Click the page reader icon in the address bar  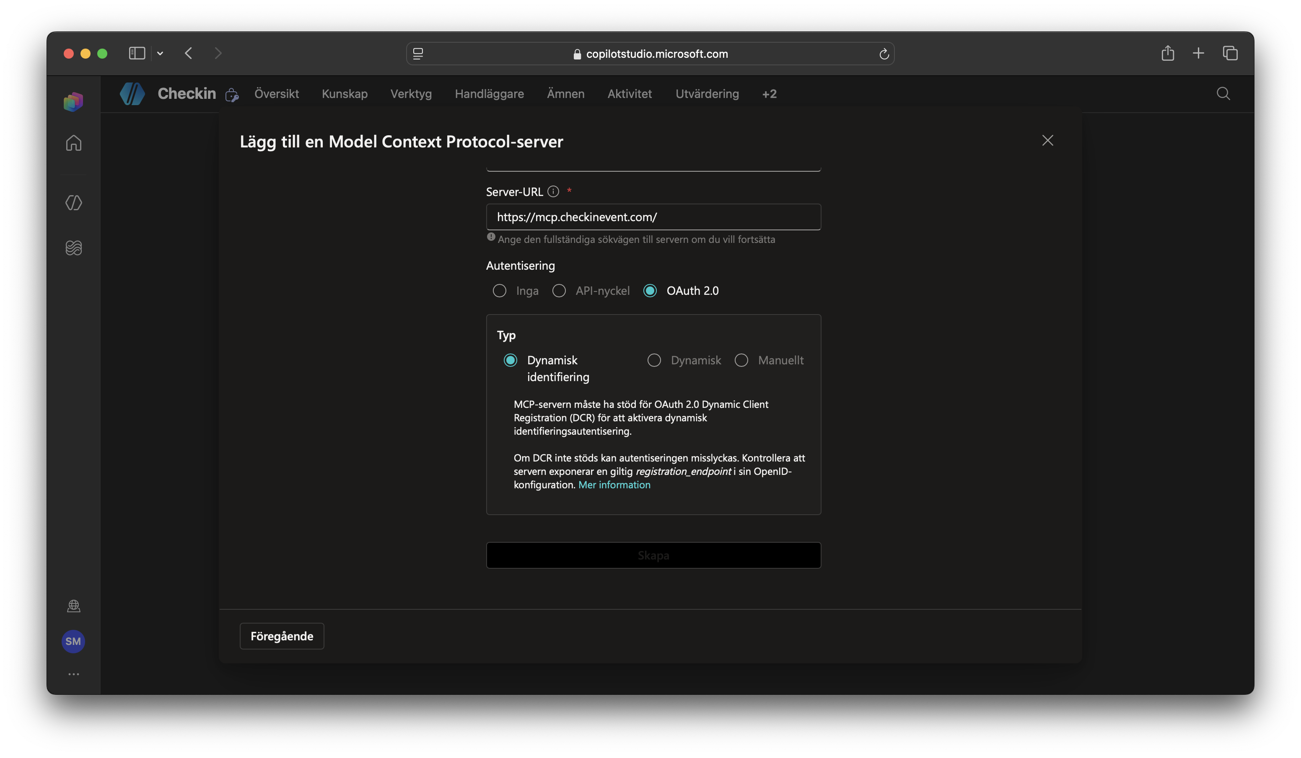click(418, 54)
